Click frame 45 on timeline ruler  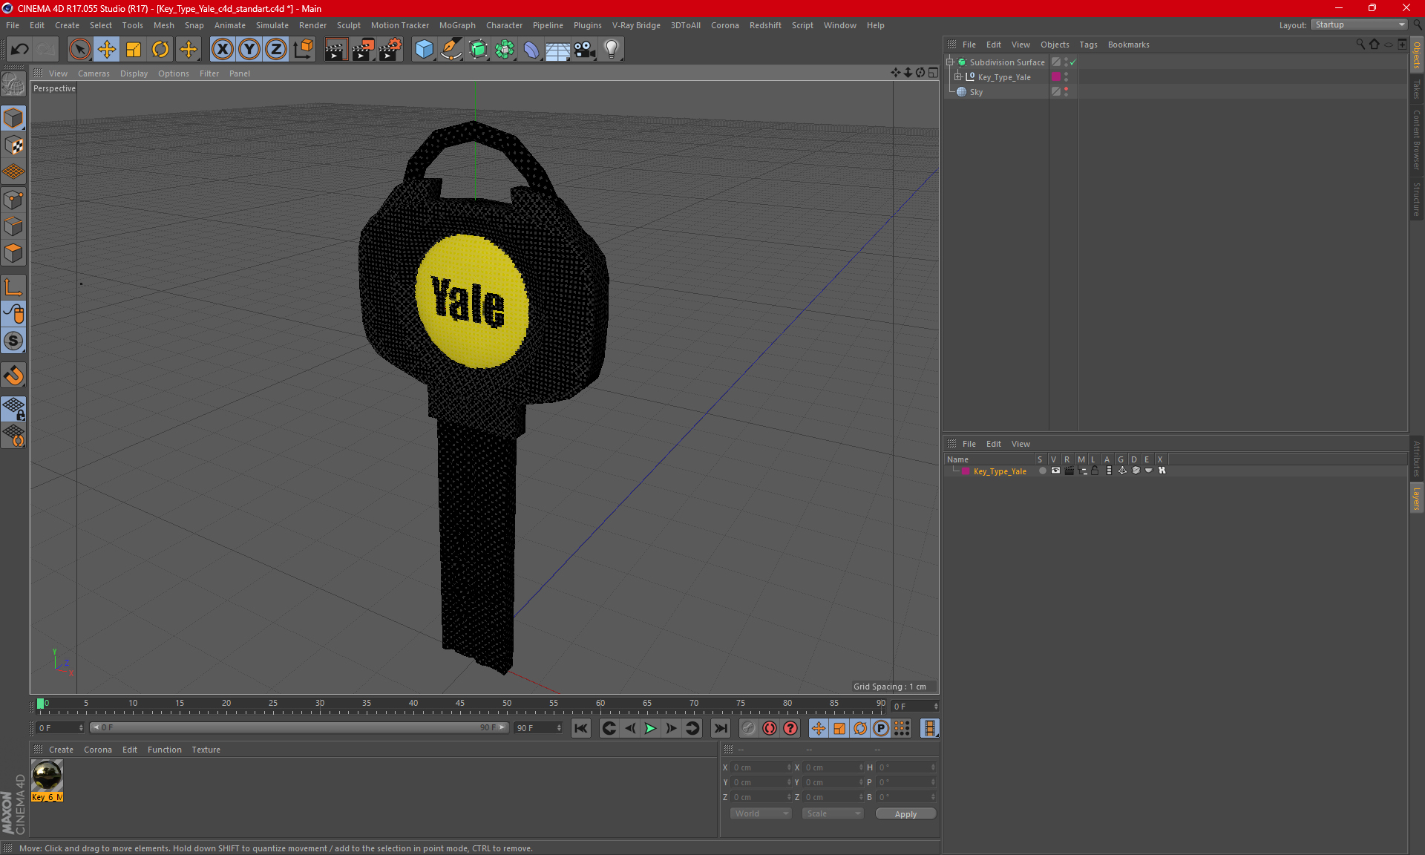coord(460,704)
